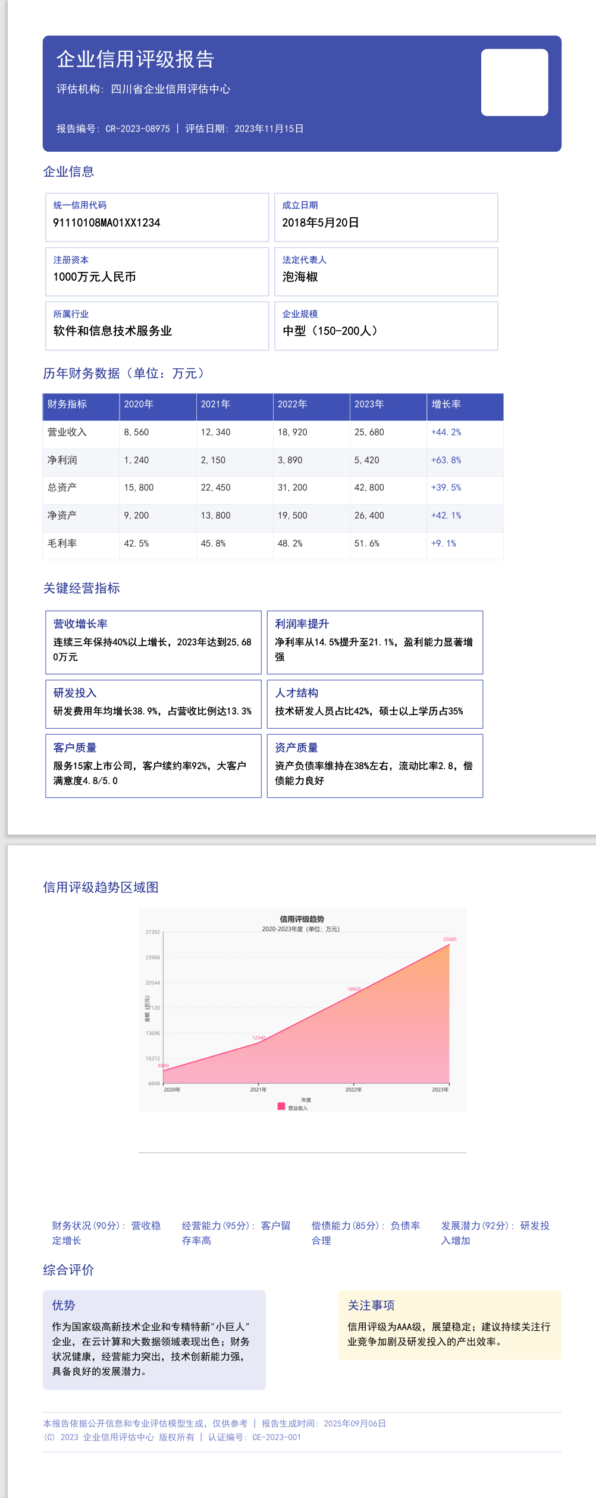This screenshot has height=1498, width=596.
Task: Click the 2021 revenue cell 12,340
Action: coord(215,433)
